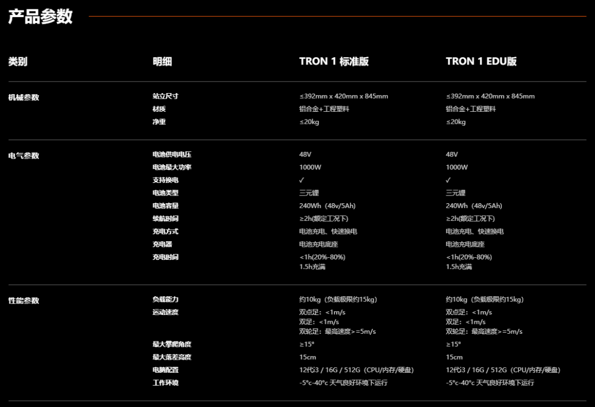The width and height of the screenshot is (595, 407).
Task: Click the 充电器 row label
Action: (163, 245)
